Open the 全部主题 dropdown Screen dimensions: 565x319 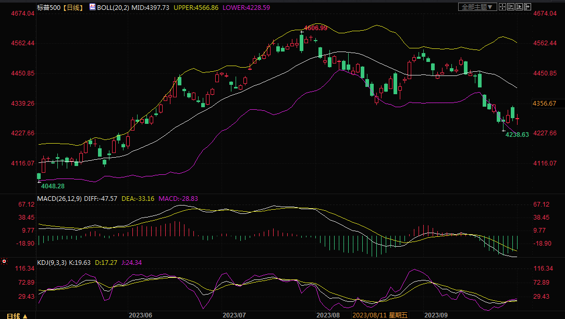click(476, 7)
